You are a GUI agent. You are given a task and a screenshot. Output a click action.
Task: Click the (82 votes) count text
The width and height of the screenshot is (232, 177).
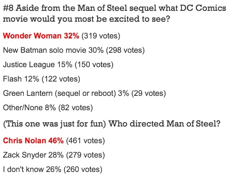[76, 108]
